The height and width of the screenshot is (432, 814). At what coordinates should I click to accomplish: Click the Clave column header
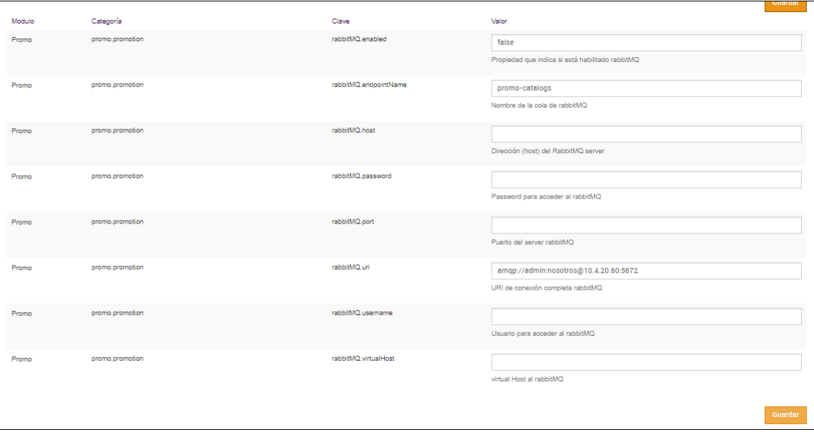coord(341,21)
